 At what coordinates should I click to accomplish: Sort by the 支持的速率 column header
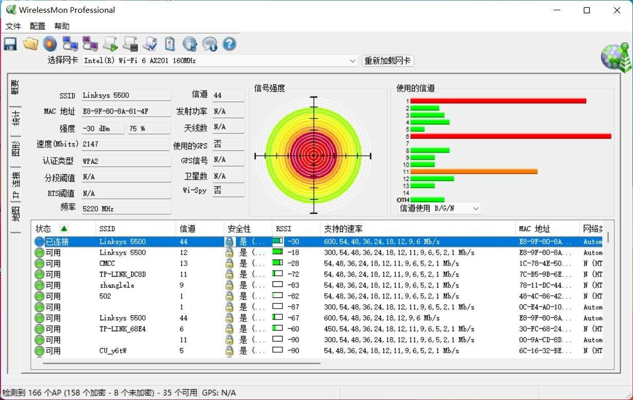418,228
